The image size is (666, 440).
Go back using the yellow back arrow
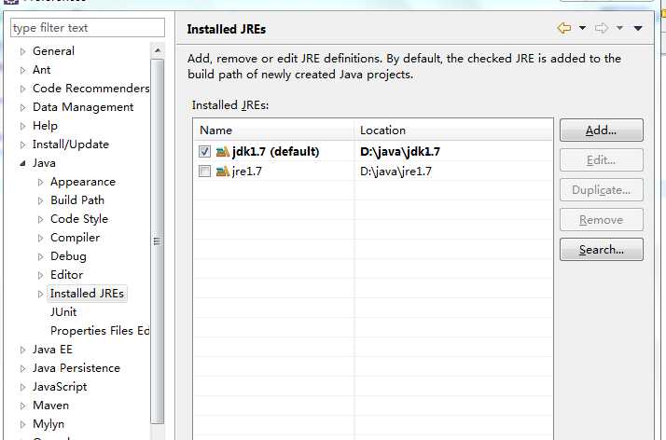point(564,28)
